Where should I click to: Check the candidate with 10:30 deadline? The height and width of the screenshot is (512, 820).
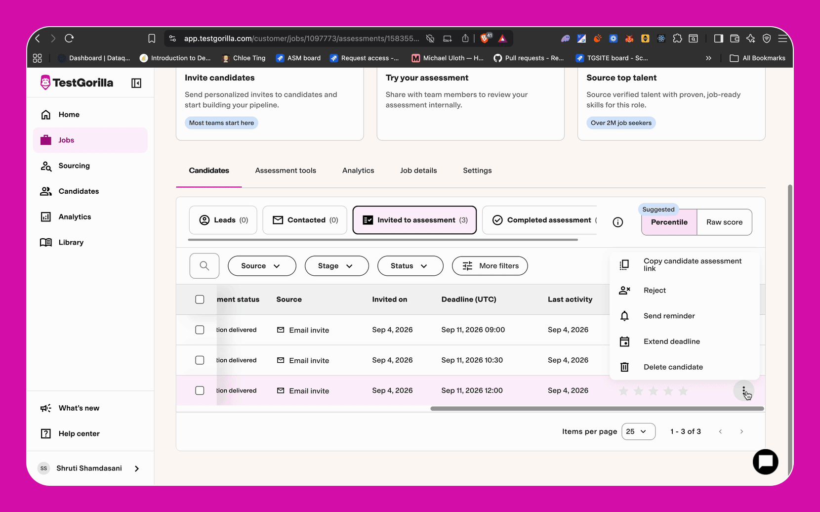(200, 360)
